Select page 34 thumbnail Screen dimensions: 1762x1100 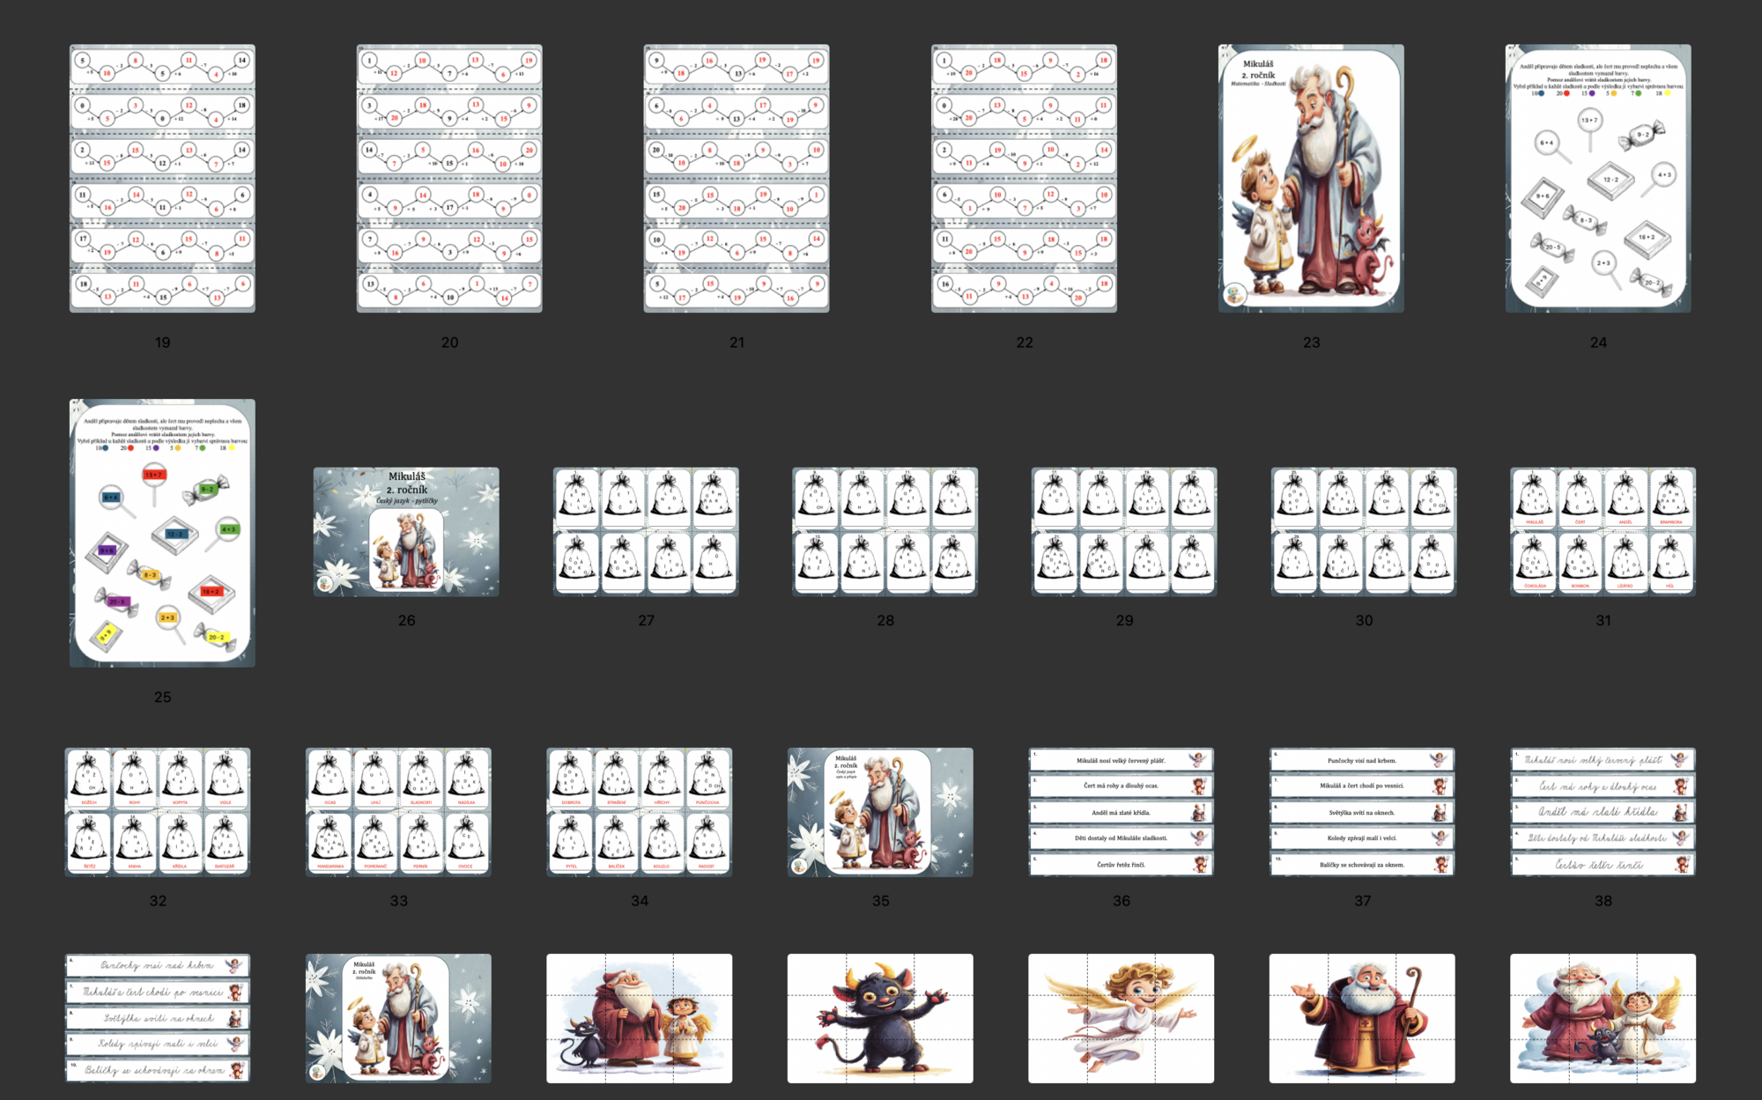click(x=640, y=811)
